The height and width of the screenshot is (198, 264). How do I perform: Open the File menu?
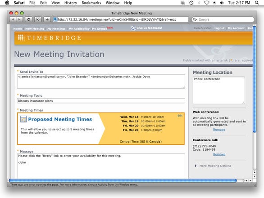point(32,3)
